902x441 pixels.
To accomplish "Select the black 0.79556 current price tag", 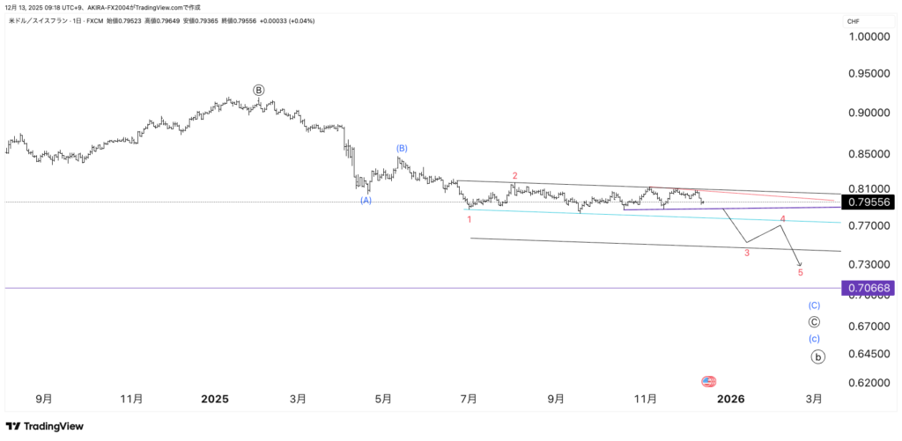I will (x=868, y=202).
